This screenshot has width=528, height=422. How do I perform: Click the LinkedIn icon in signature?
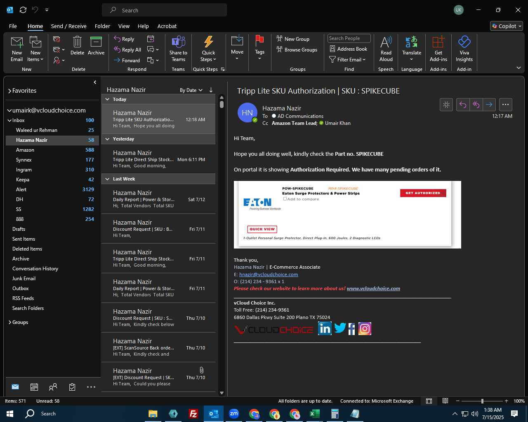point(325,328)
